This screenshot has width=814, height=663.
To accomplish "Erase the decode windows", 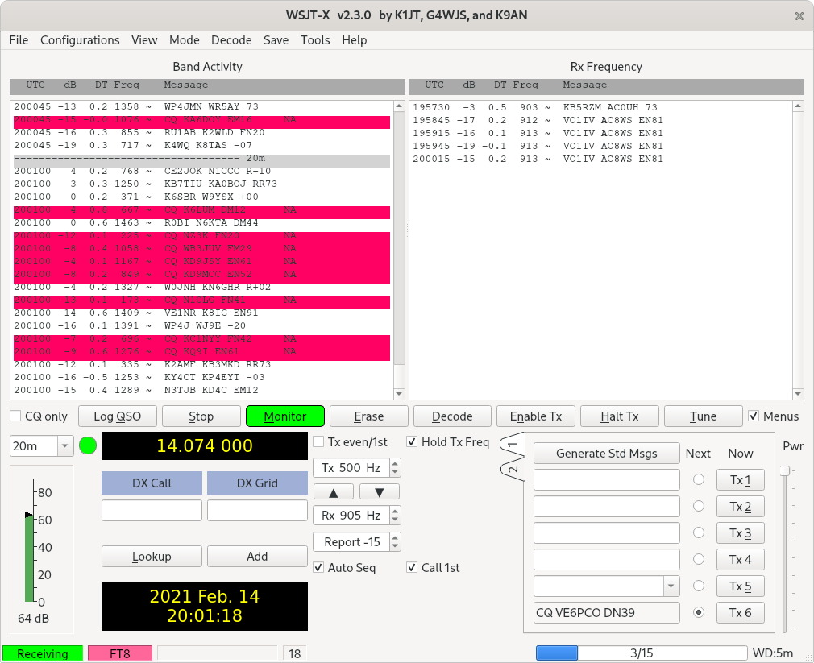I will [x=368, y=416].
